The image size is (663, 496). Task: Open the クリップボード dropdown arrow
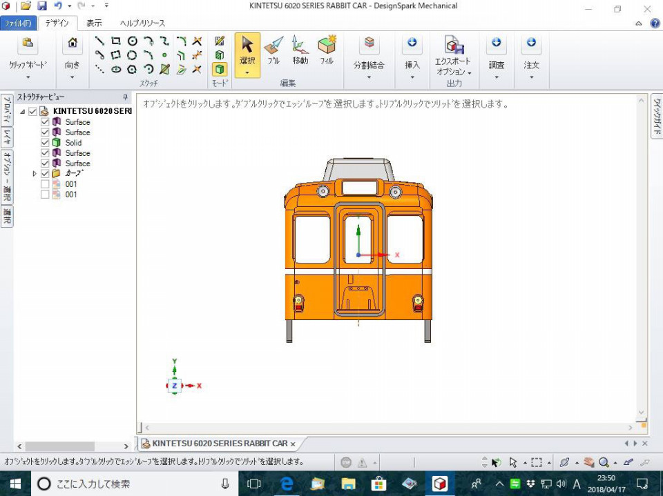click(x=28, y=77)
